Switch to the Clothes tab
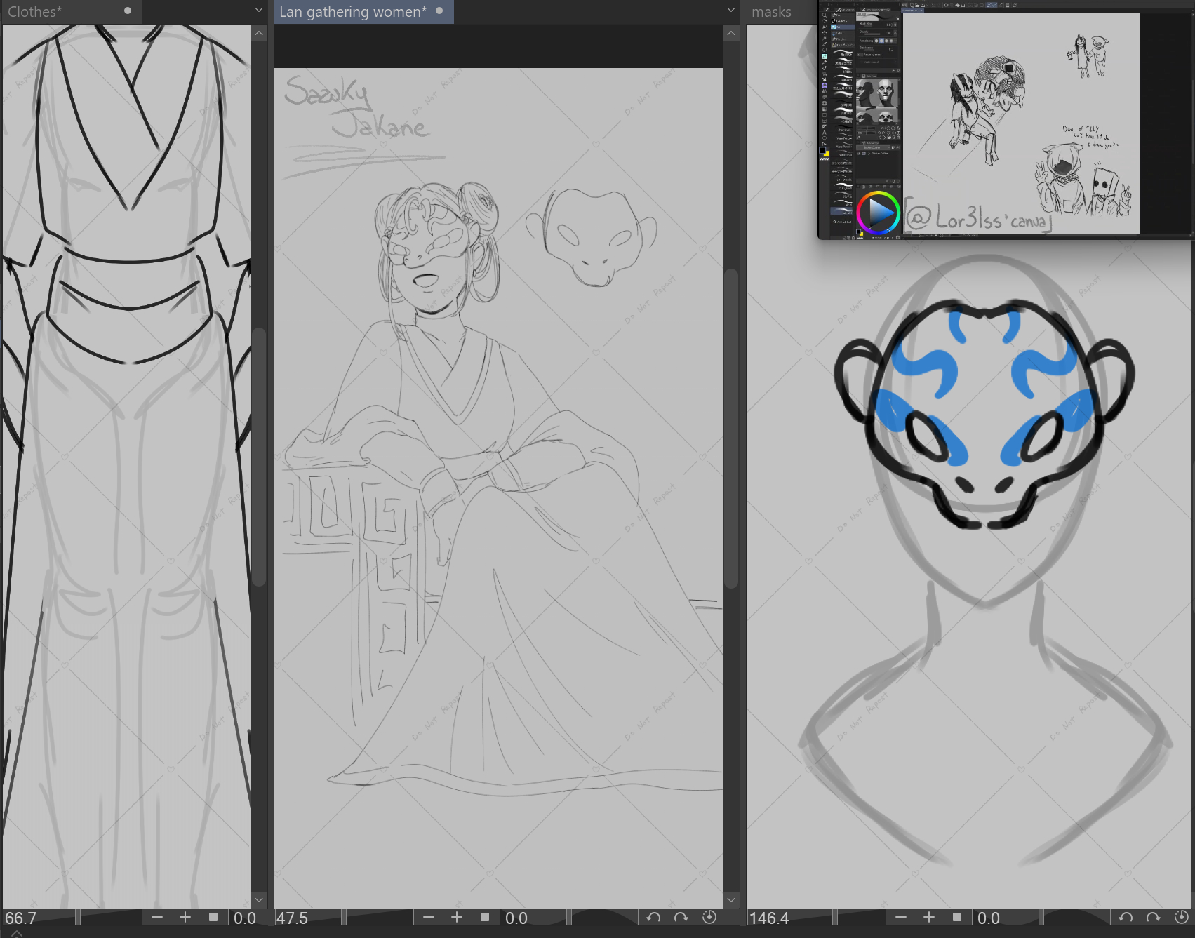Image resolution: width=1195 pixels, height=938 pixels. point(35,12)
